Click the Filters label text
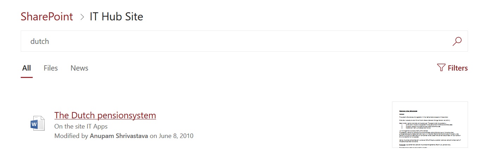The height and width of the screenshot is (164, 494). pyautogui.click(x=458, y=68)
